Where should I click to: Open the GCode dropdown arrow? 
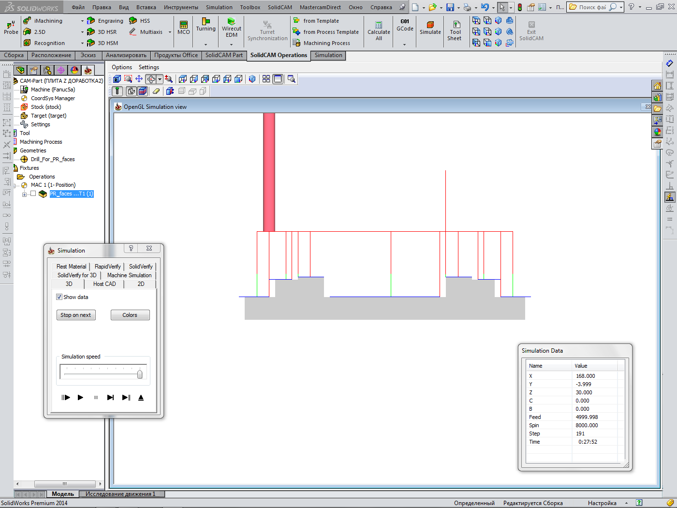(x=404, y=45)
